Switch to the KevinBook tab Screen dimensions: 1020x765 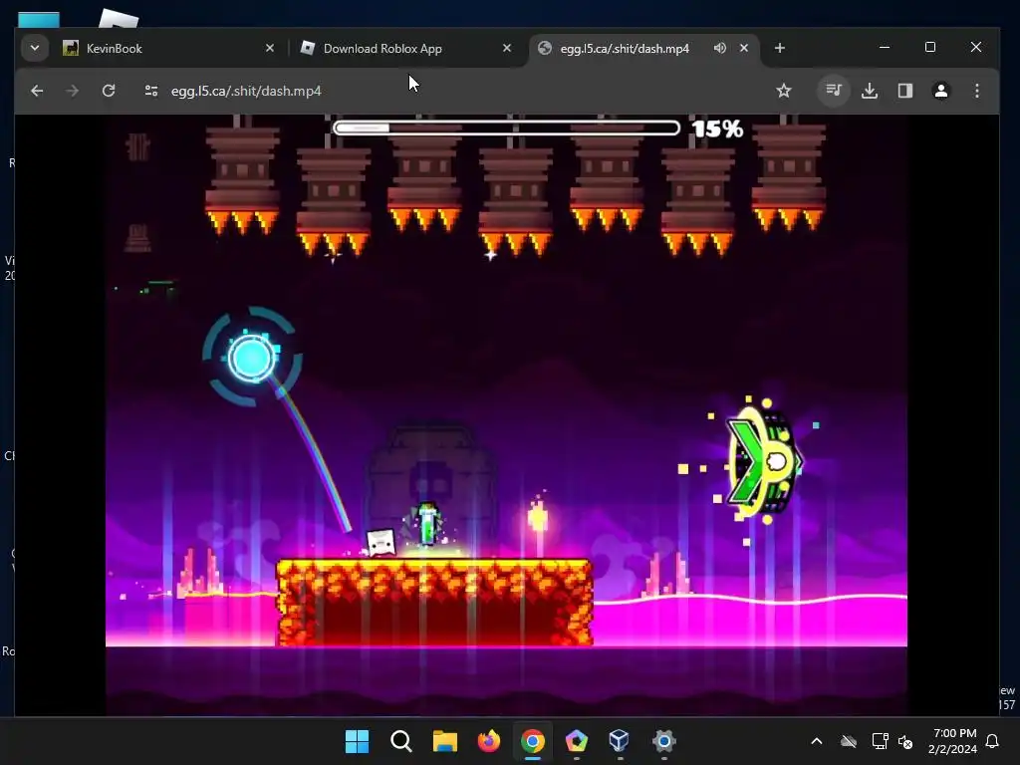click(169, 48)
